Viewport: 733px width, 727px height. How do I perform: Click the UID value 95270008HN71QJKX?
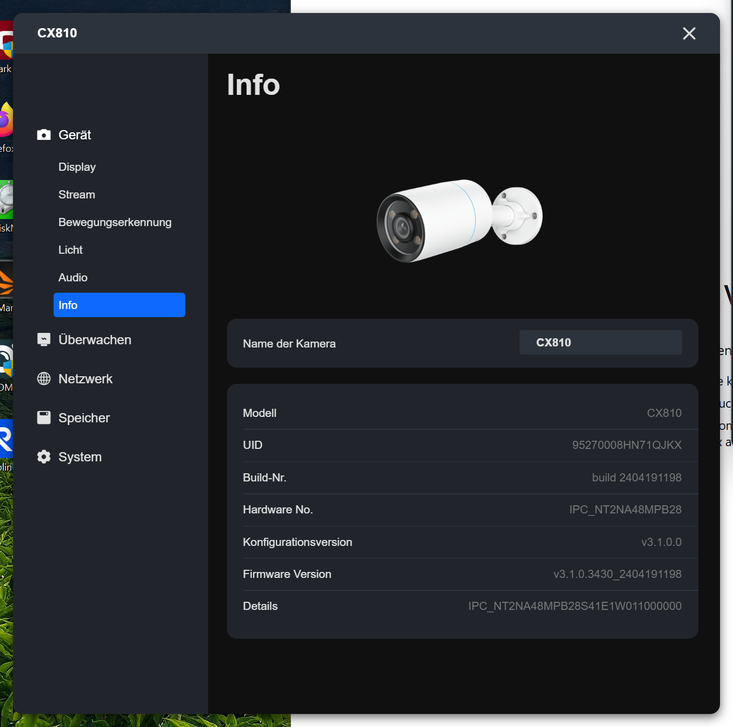pyautogui.click(x=626, y=445)
